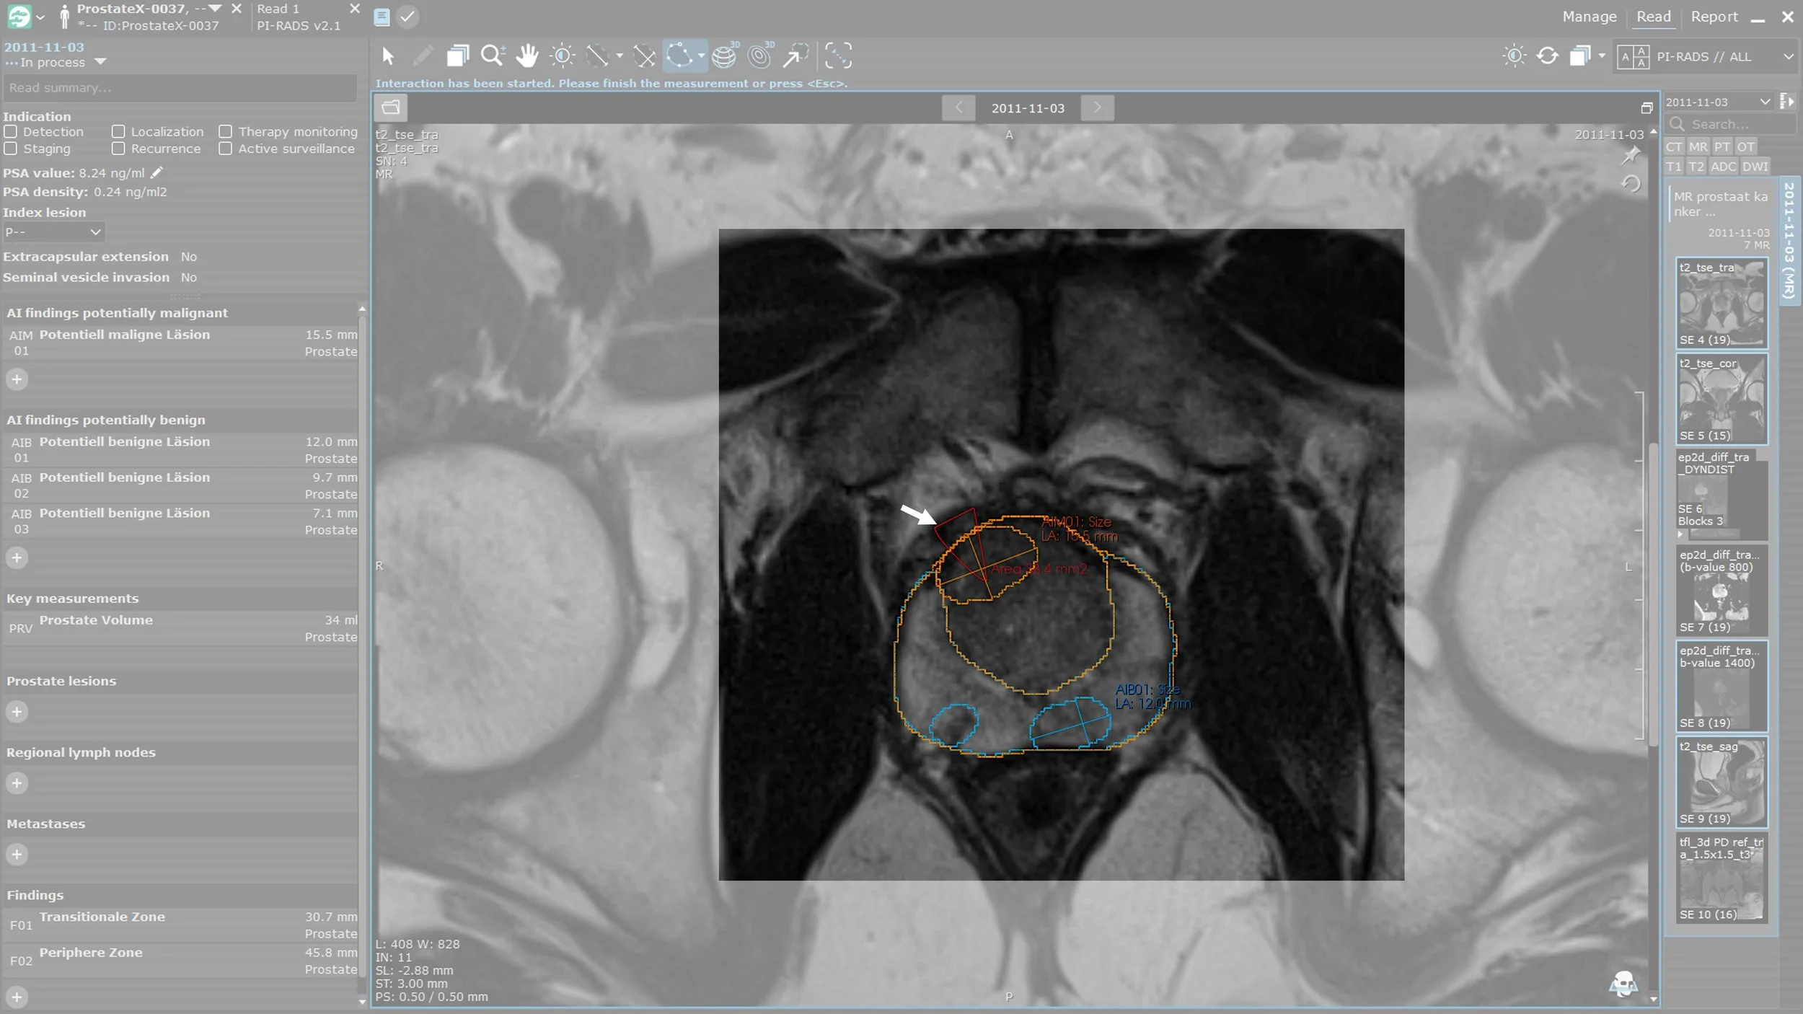This screenshot has width=1803, height=1014.
Task: Open the folder icon above the viewport
Action: tap(391, 107)
